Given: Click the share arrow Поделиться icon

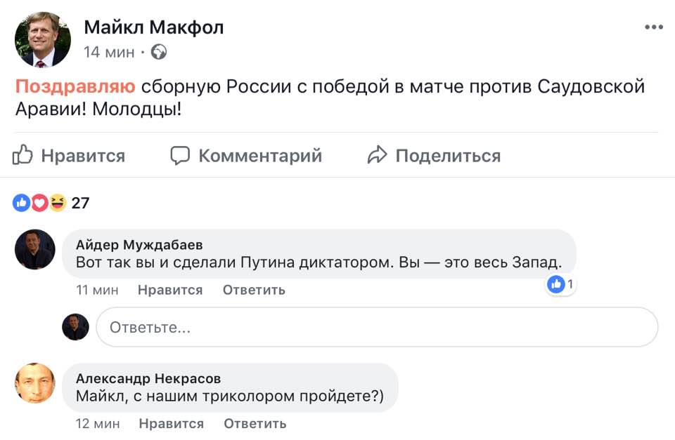Looking at the screenshot, I should coord(378,155).
